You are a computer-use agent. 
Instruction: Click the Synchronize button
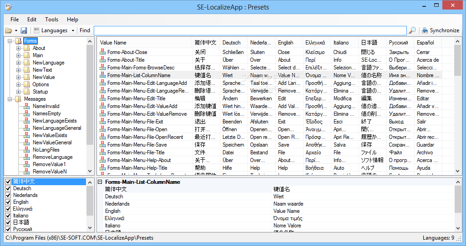(441, 30)
